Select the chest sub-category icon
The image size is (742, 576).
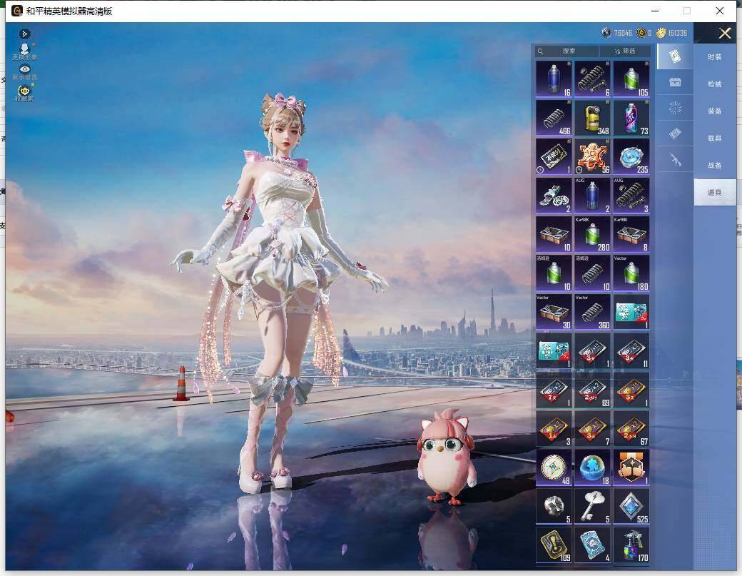click(x=675, y=82)
